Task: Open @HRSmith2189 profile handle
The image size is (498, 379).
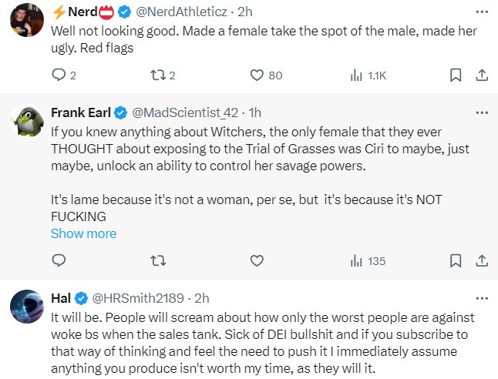Action: point(138,298)
